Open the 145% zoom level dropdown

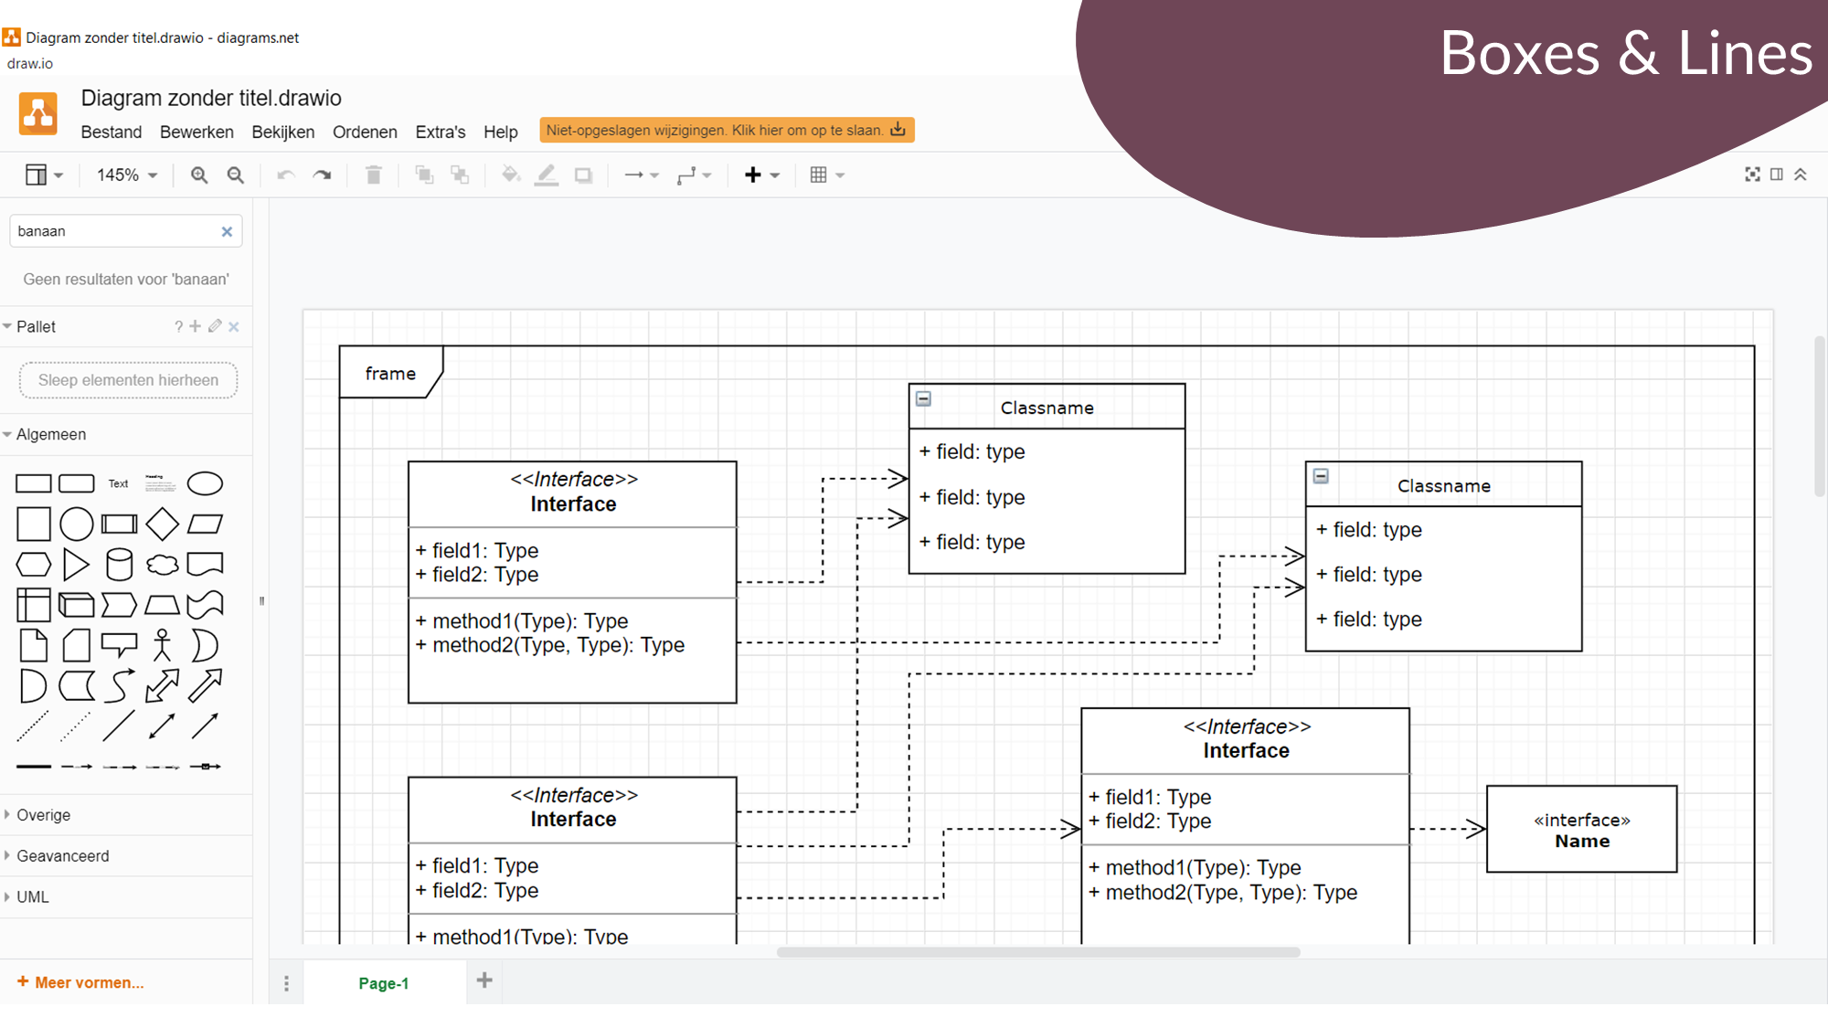point(127,175)
